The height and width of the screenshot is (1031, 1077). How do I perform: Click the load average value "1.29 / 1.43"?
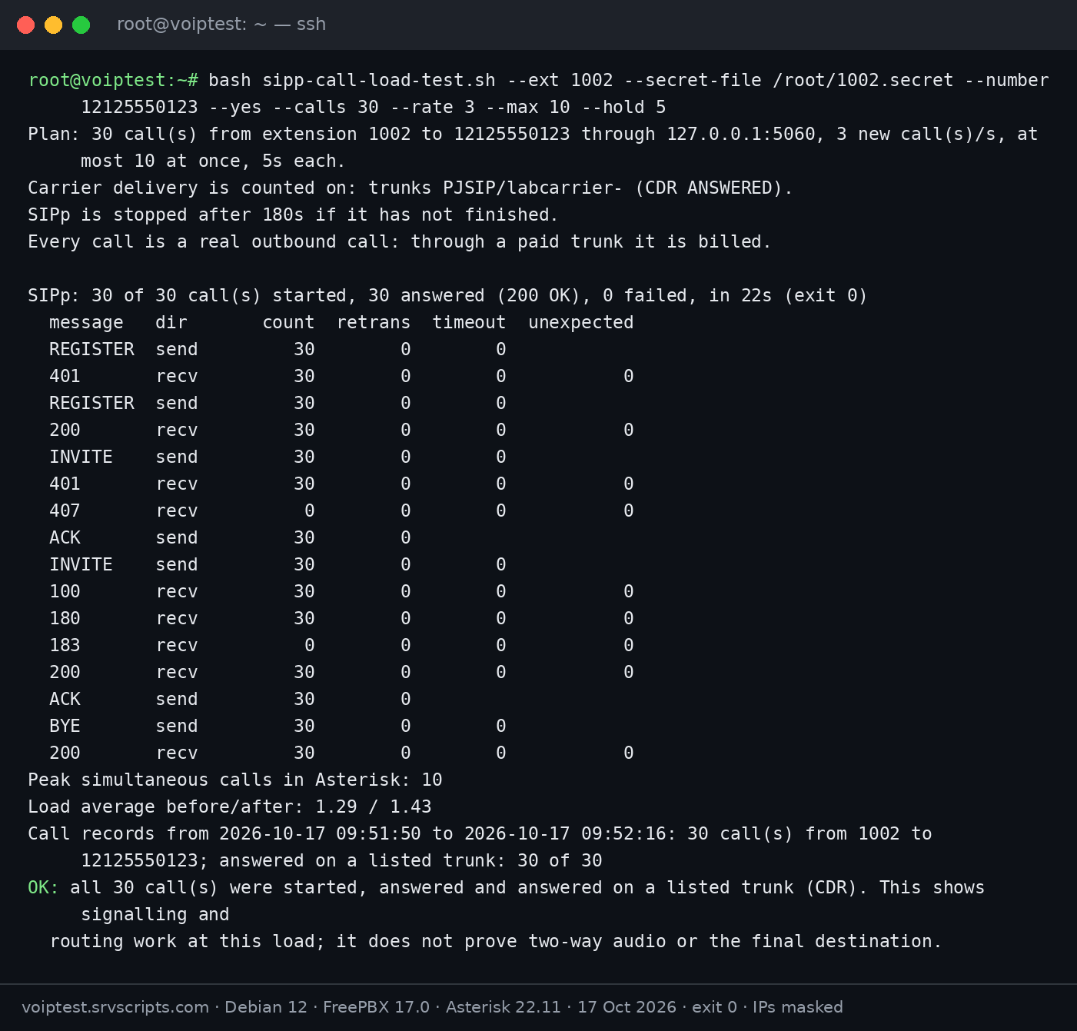[374, 807]
